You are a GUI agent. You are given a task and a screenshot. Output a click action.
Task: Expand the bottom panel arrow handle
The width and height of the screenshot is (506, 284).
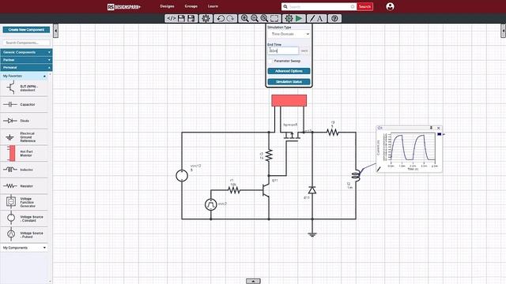click(x=253, y=281)
